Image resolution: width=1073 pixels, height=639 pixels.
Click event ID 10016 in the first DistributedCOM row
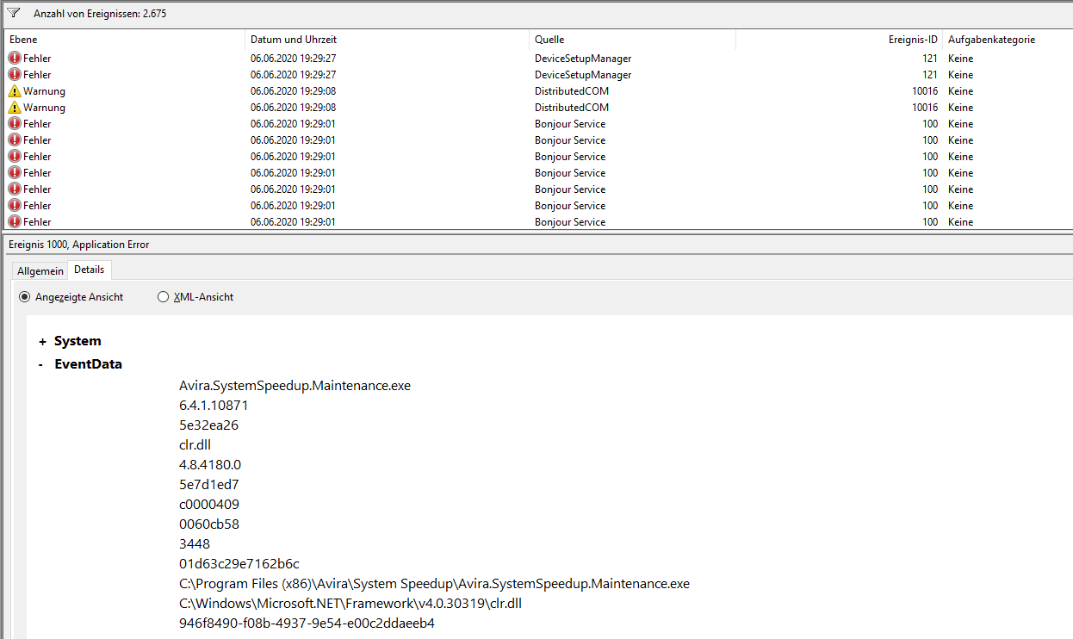tap(925, 91)
